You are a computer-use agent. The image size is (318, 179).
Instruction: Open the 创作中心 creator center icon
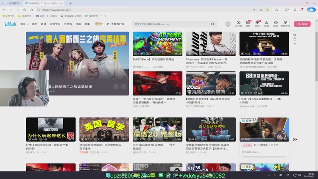click(x=285, y=24)
